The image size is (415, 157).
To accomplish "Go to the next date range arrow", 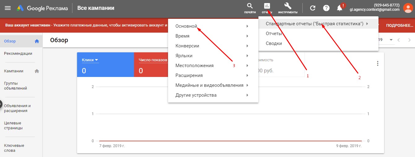I will [x=409, y=40].
